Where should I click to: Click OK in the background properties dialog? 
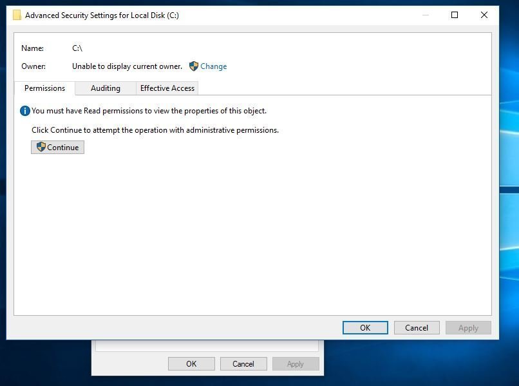coord(191,363)
